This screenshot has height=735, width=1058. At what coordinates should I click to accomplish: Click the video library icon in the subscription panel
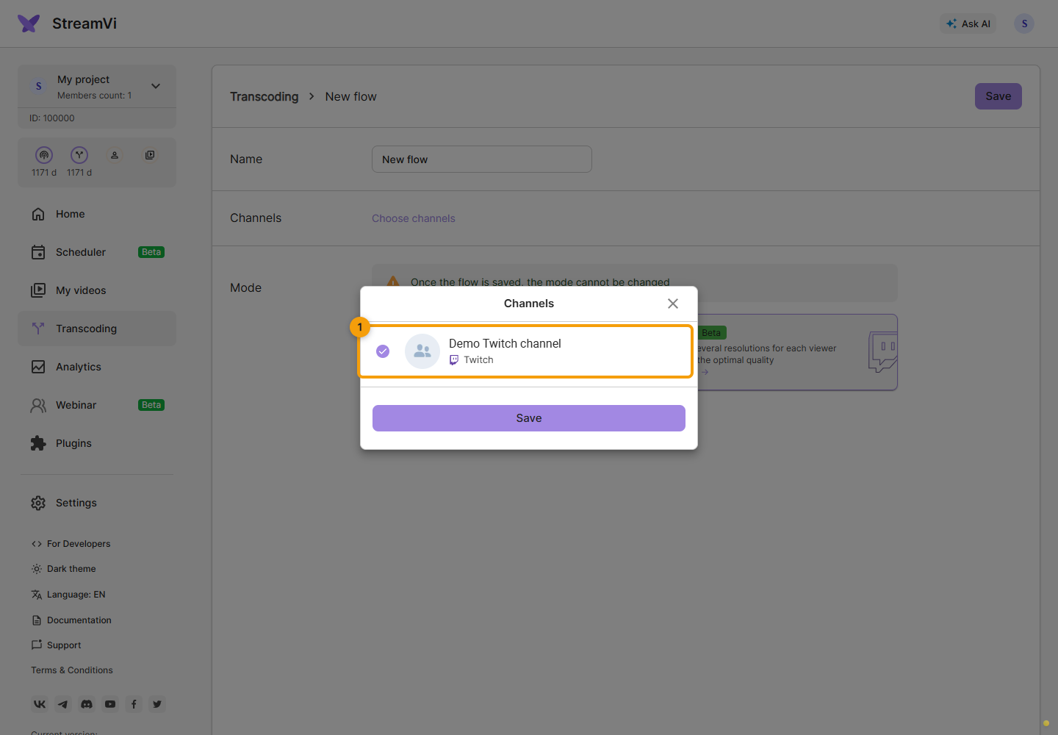[150, 155]
